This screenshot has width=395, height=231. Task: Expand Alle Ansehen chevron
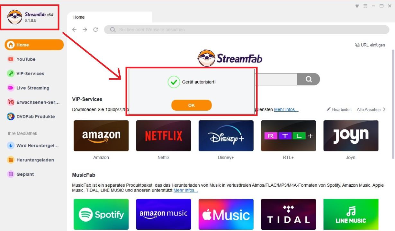pos(384,109)
